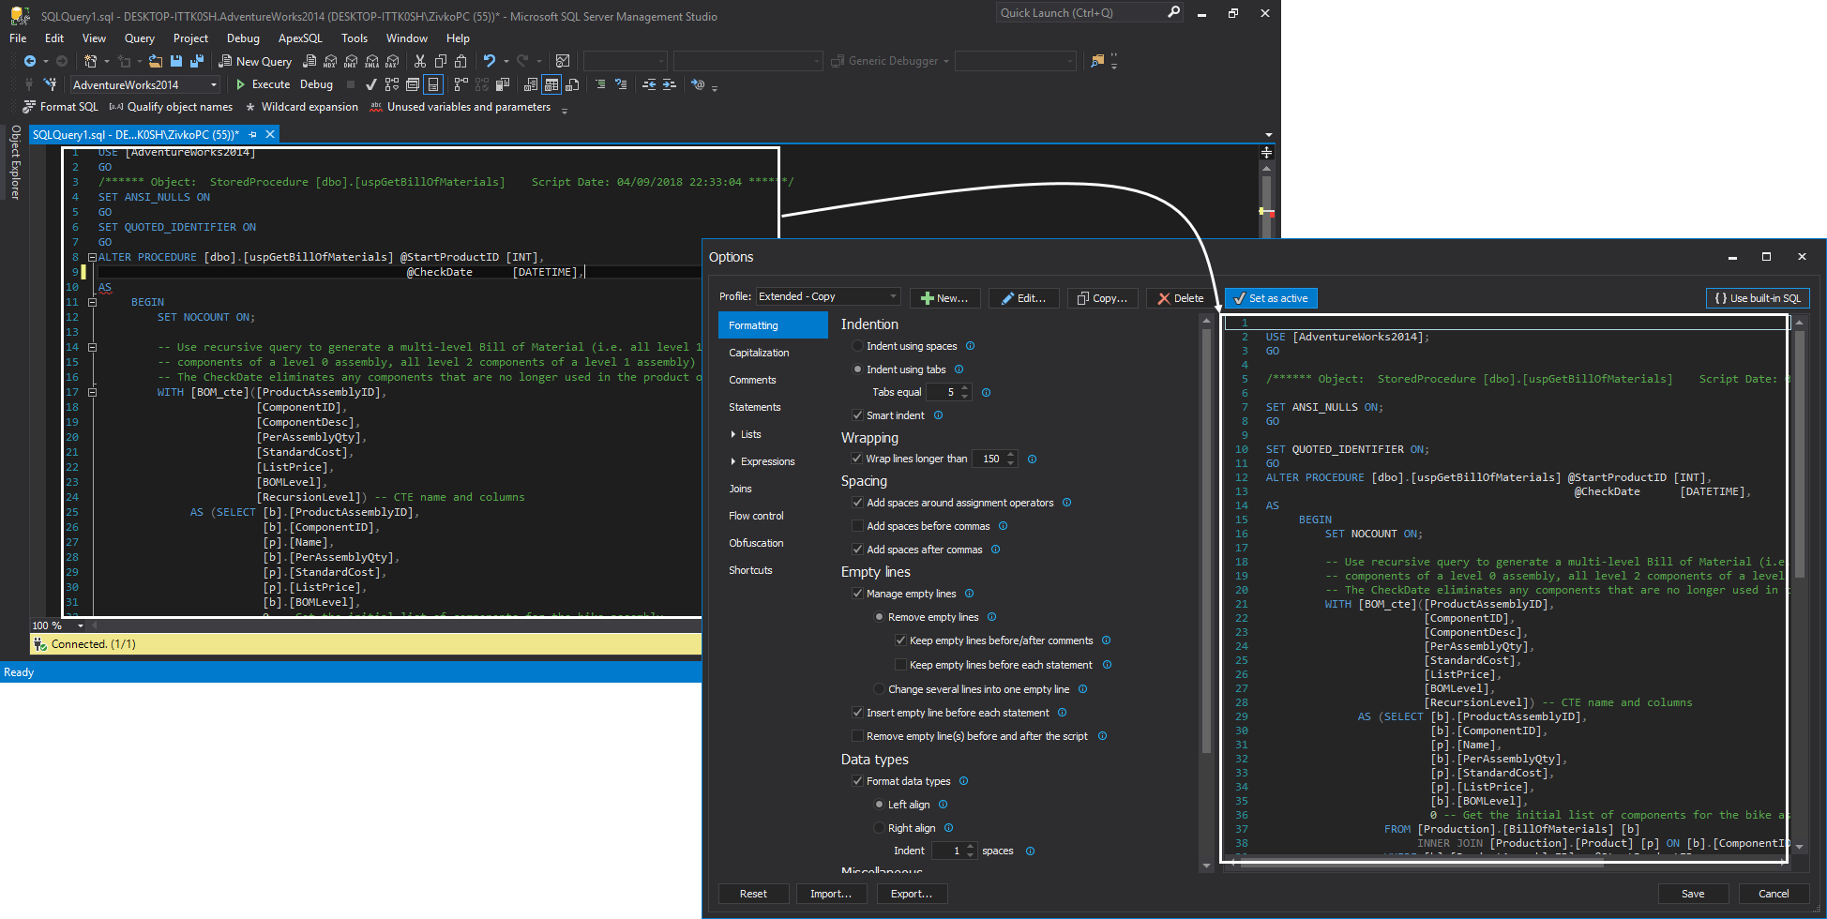Select the Indent using tabs option
The height and width of the screenshot is (919, 1827).
point(858,369)
